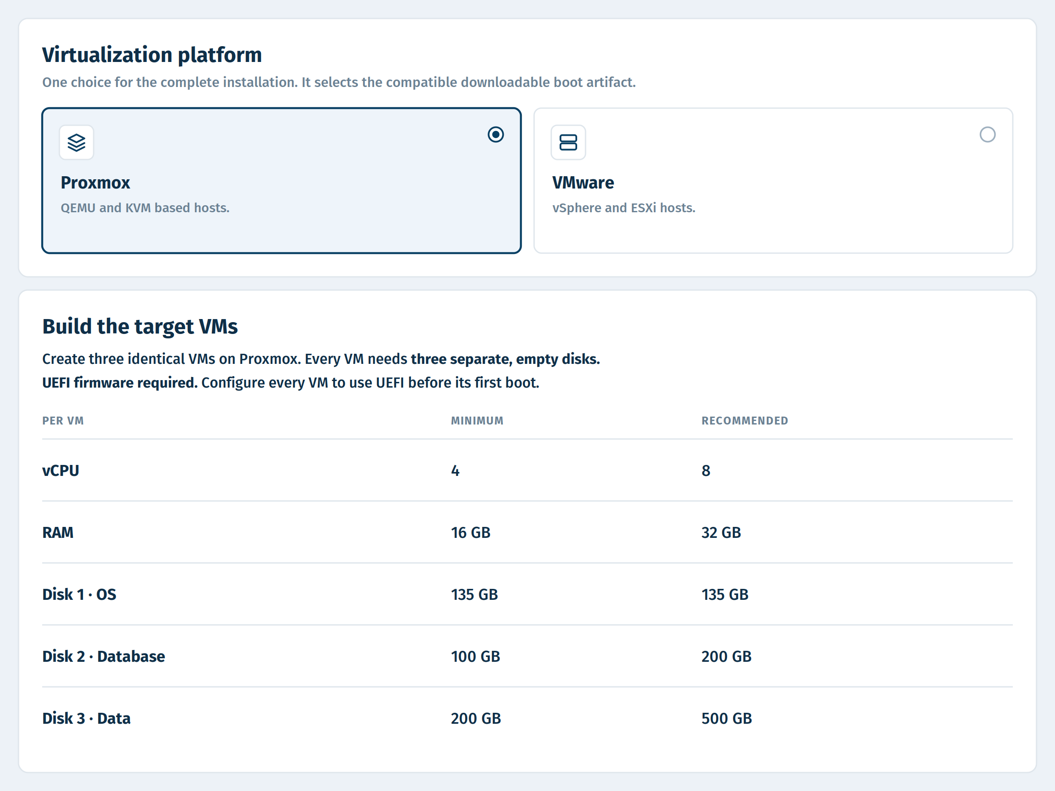Select the Proxmox radio button
The width and height of the screenshot is (1055, 791).
click(495, 134)
